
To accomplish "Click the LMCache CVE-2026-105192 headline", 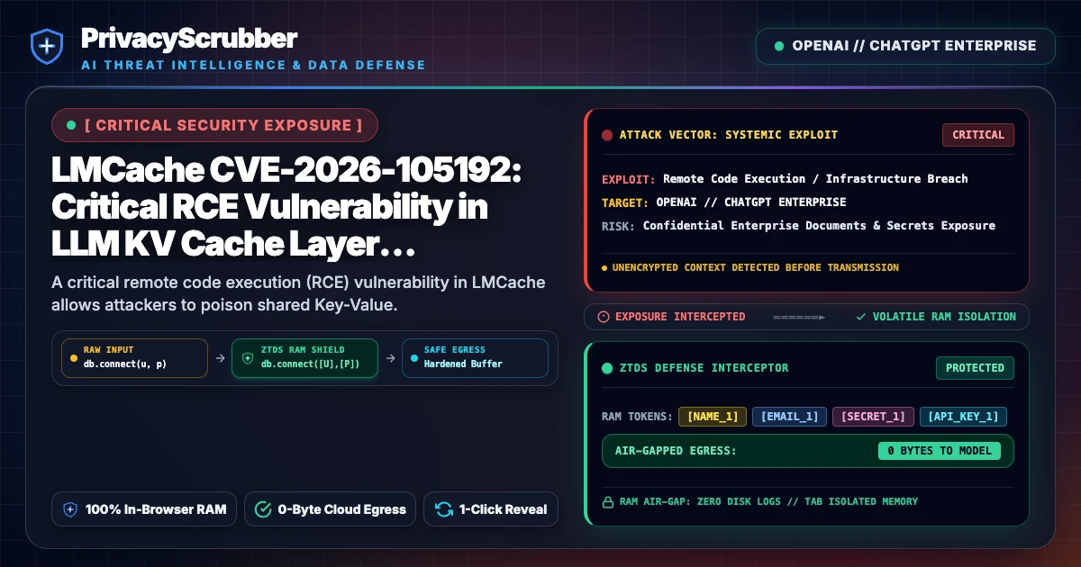I will pos(287,208).
